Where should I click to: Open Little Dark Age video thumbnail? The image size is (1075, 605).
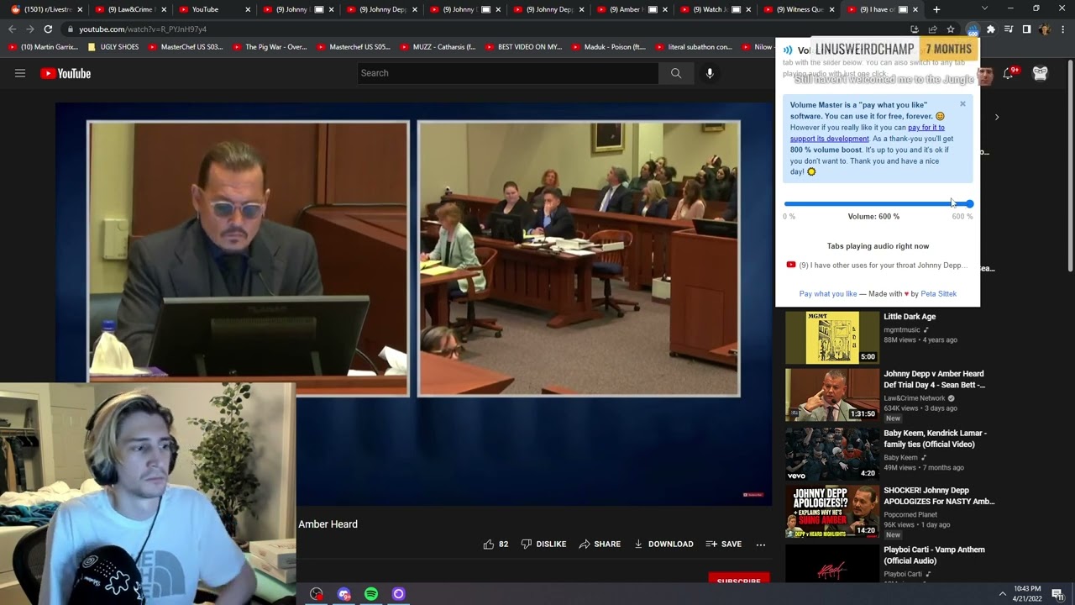pos(832,338)
